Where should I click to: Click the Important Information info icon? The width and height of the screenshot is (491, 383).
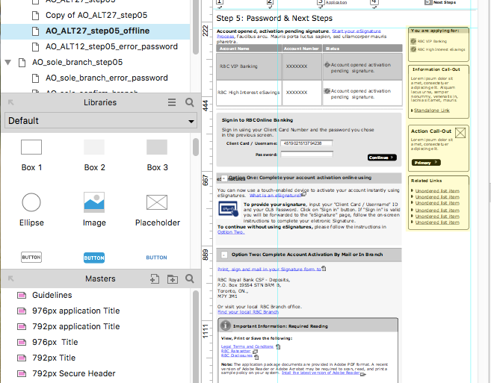[225, 326]
